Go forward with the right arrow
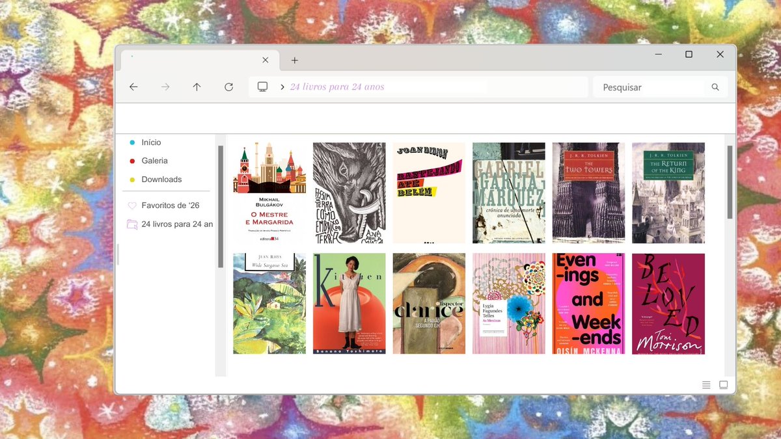The width and height of the screenshot is (781, 439). tap(165, 86)
